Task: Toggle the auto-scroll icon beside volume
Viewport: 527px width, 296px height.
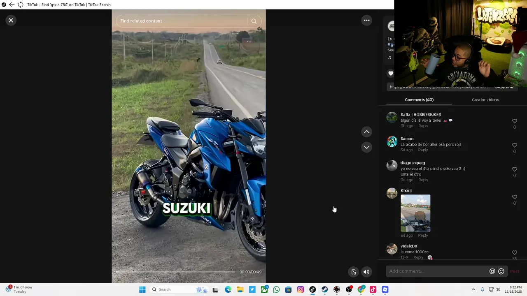Action: tap(353, 272)
